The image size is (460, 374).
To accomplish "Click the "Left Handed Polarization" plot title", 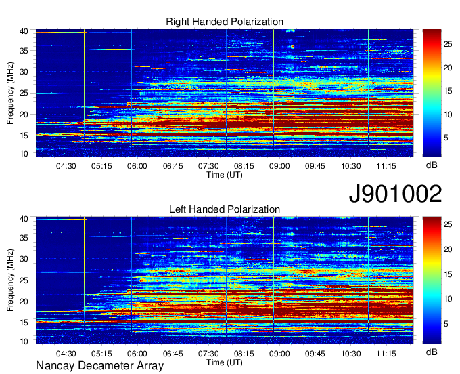I will click(225, 209).
